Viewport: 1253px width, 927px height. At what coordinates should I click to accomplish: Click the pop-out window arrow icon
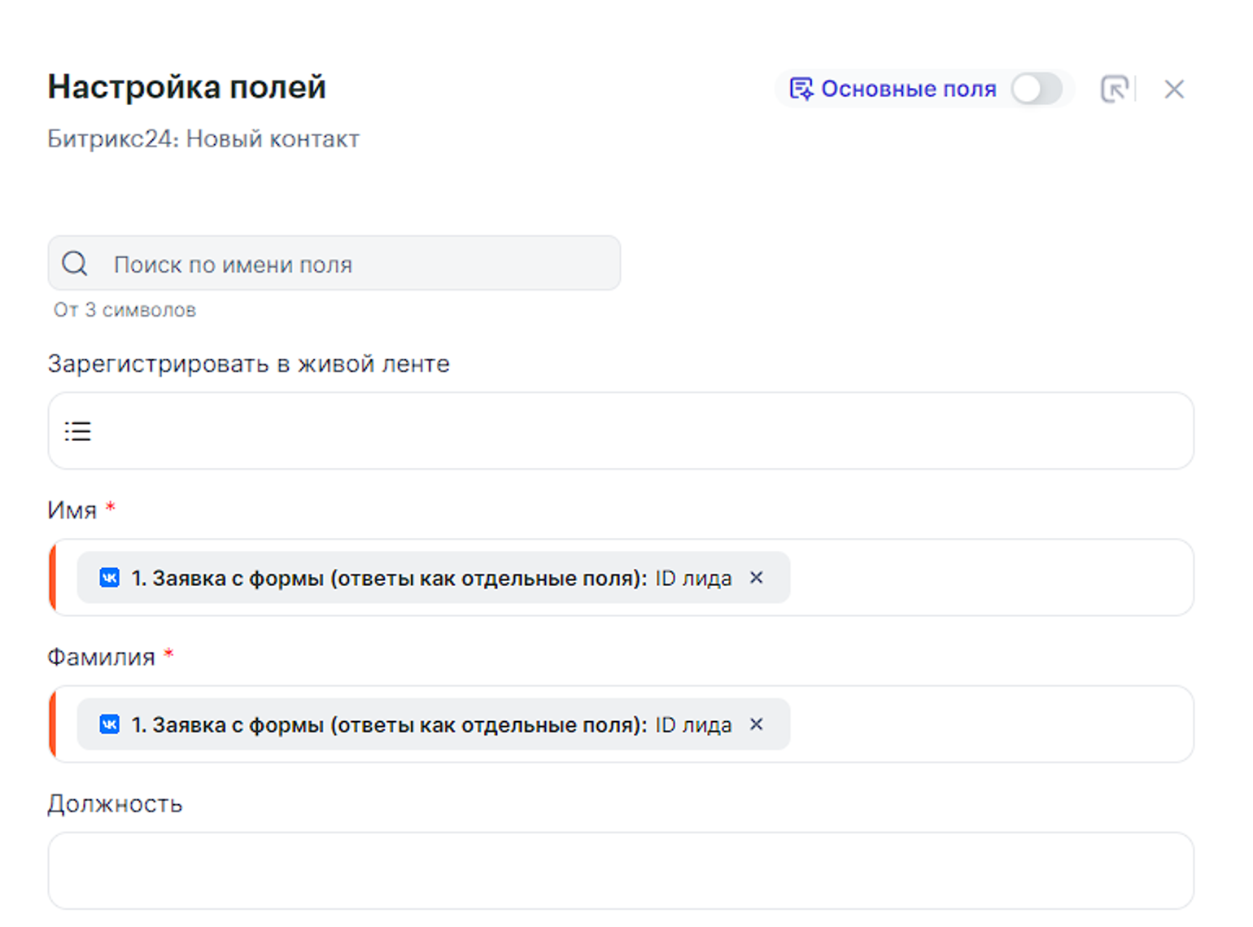point(1114,89)
